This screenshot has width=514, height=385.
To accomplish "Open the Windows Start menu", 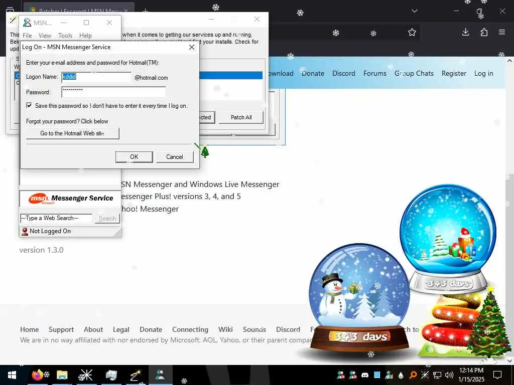I will coord(12,375).
